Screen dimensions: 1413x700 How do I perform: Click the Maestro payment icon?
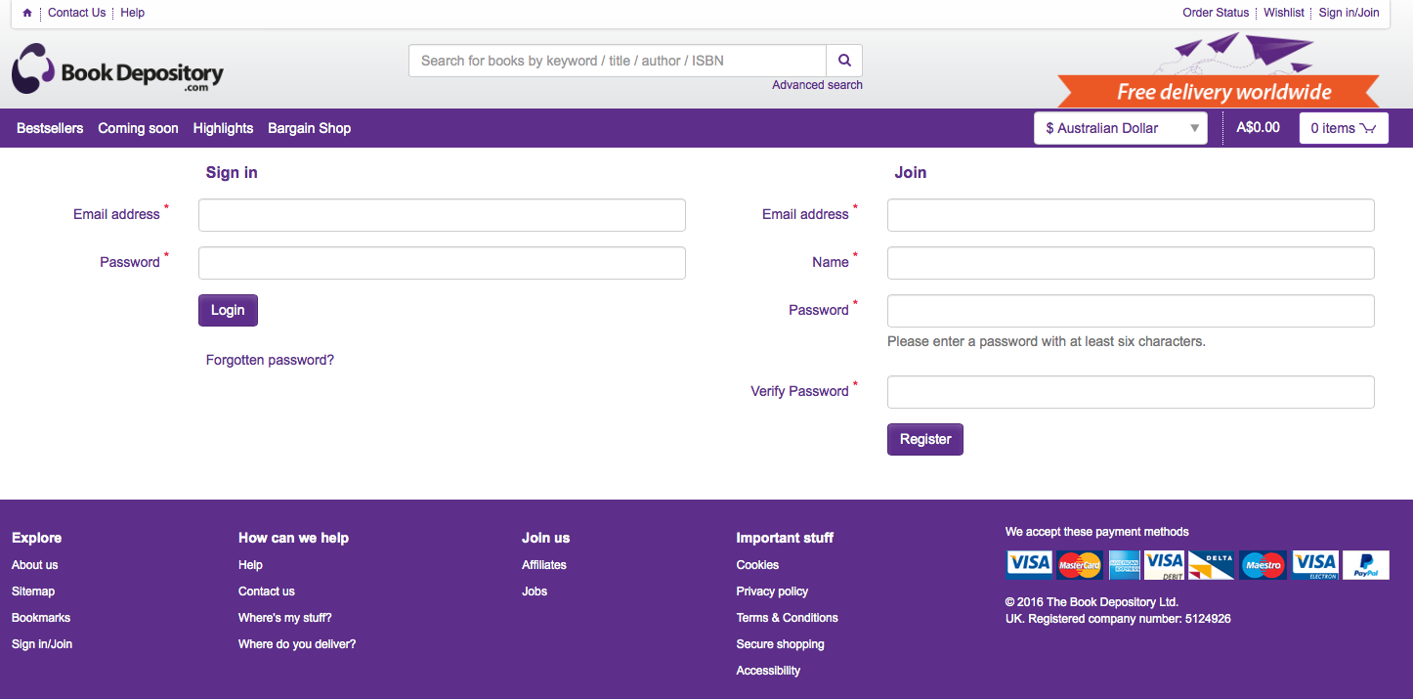tap(1263, 565)
